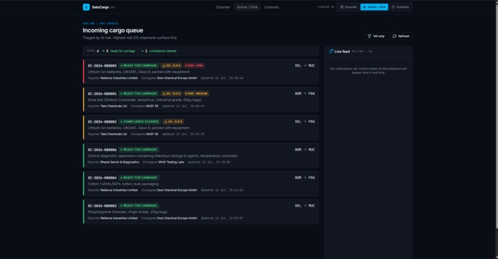Click the RISK · MEDIUM badge
This screenshot has width=498, height=259.
[196, 94]
